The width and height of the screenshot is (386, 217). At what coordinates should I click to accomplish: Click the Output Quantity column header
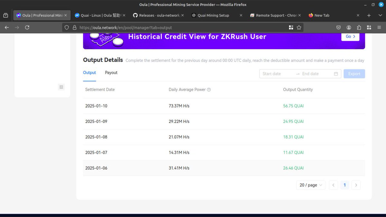pyautogui.click(x=298, y=90)
